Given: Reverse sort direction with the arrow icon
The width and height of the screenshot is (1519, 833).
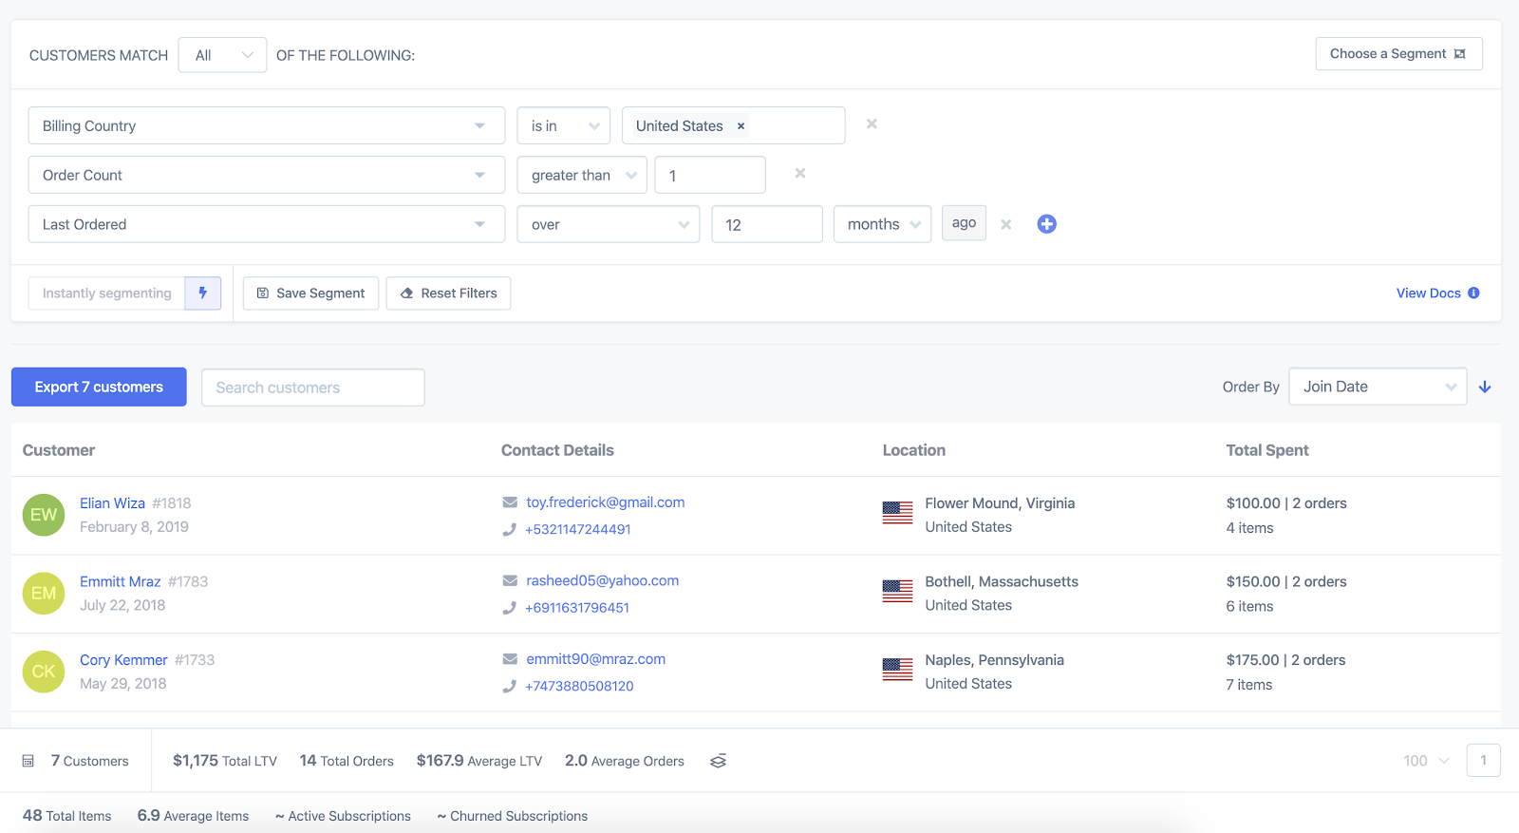Looking at the screenshot, I should tap(1485, 388).
